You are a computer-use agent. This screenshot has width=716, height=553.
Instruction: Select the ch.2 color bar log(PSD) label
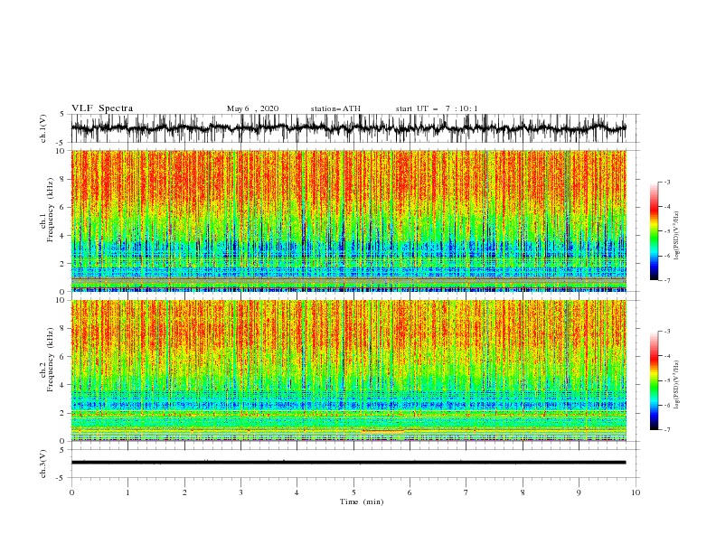[677, 385]
